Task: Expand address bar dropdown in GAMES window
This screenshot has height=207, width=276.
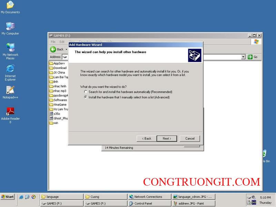Action: pyautogui.click(x=243, y=57)
